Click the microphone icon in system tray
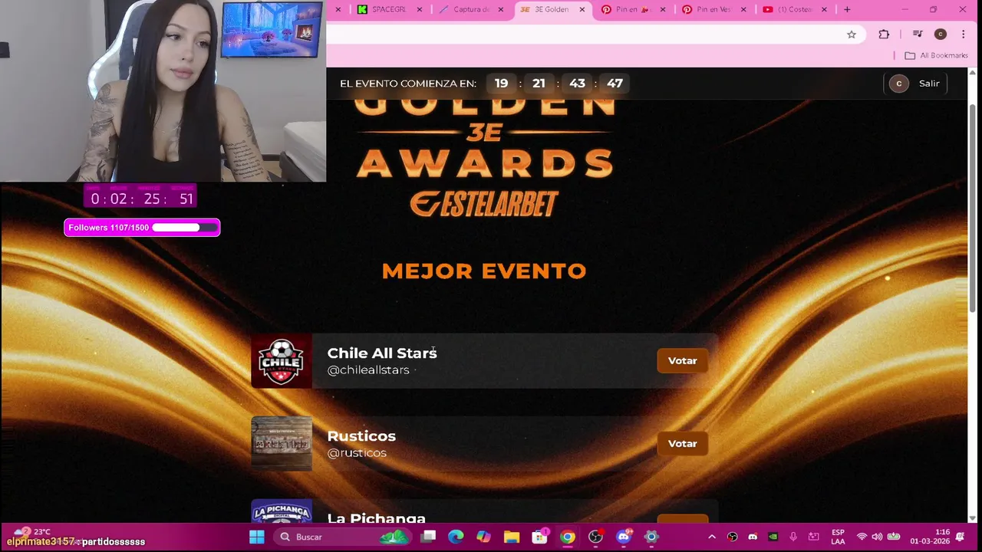This screenshot has height=552, width=982. [793, 537]
